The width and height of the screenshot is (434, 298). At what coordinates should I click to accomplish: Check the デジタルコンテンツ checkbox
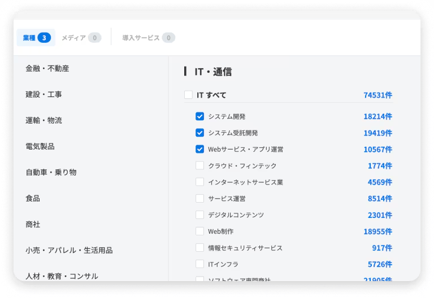[199, 214]
